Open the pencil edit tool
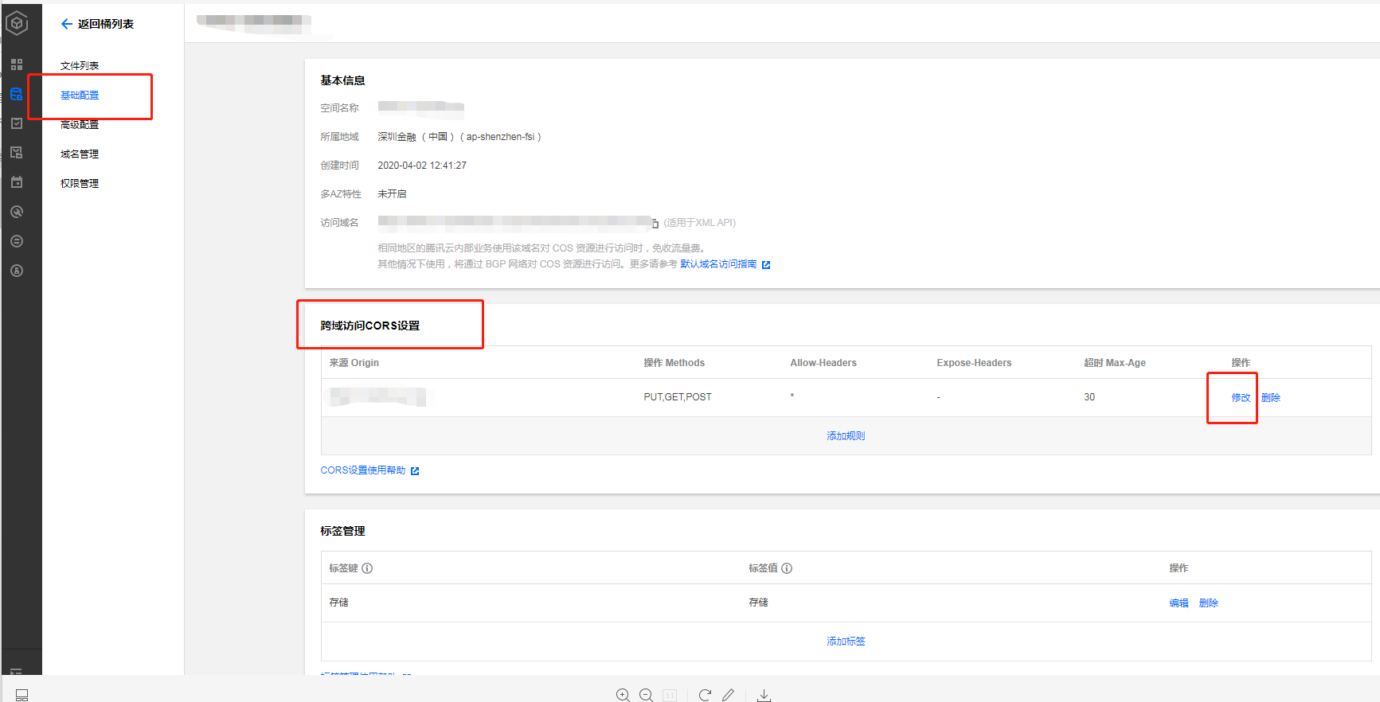 [x=728, y=695]
